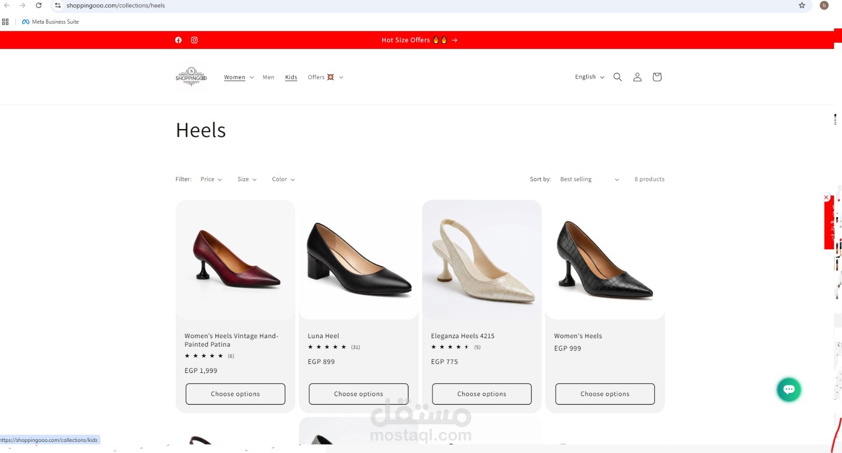
Task: Open the Men menu item
Action: tap(268, 77)
